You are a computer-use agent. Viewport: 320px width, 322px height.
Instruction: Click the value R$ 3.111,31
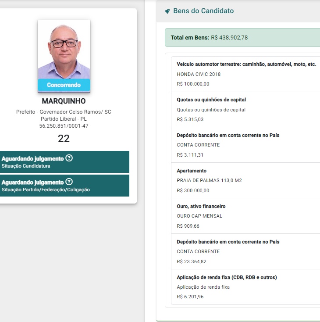coord(190,155)
